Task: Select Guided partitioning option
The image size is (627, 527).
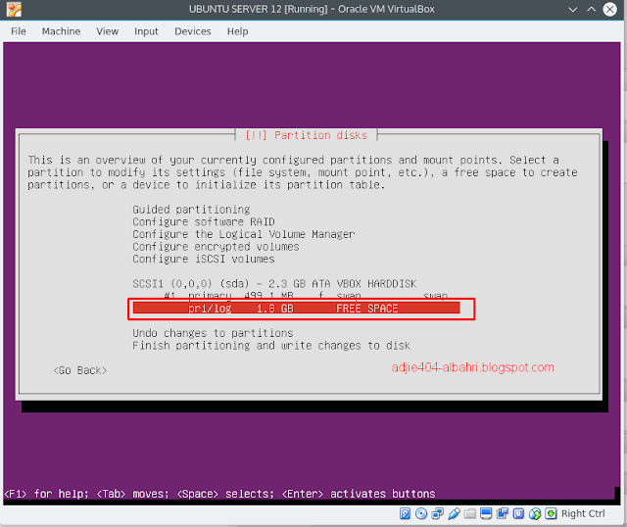Action: pos(191,210)
